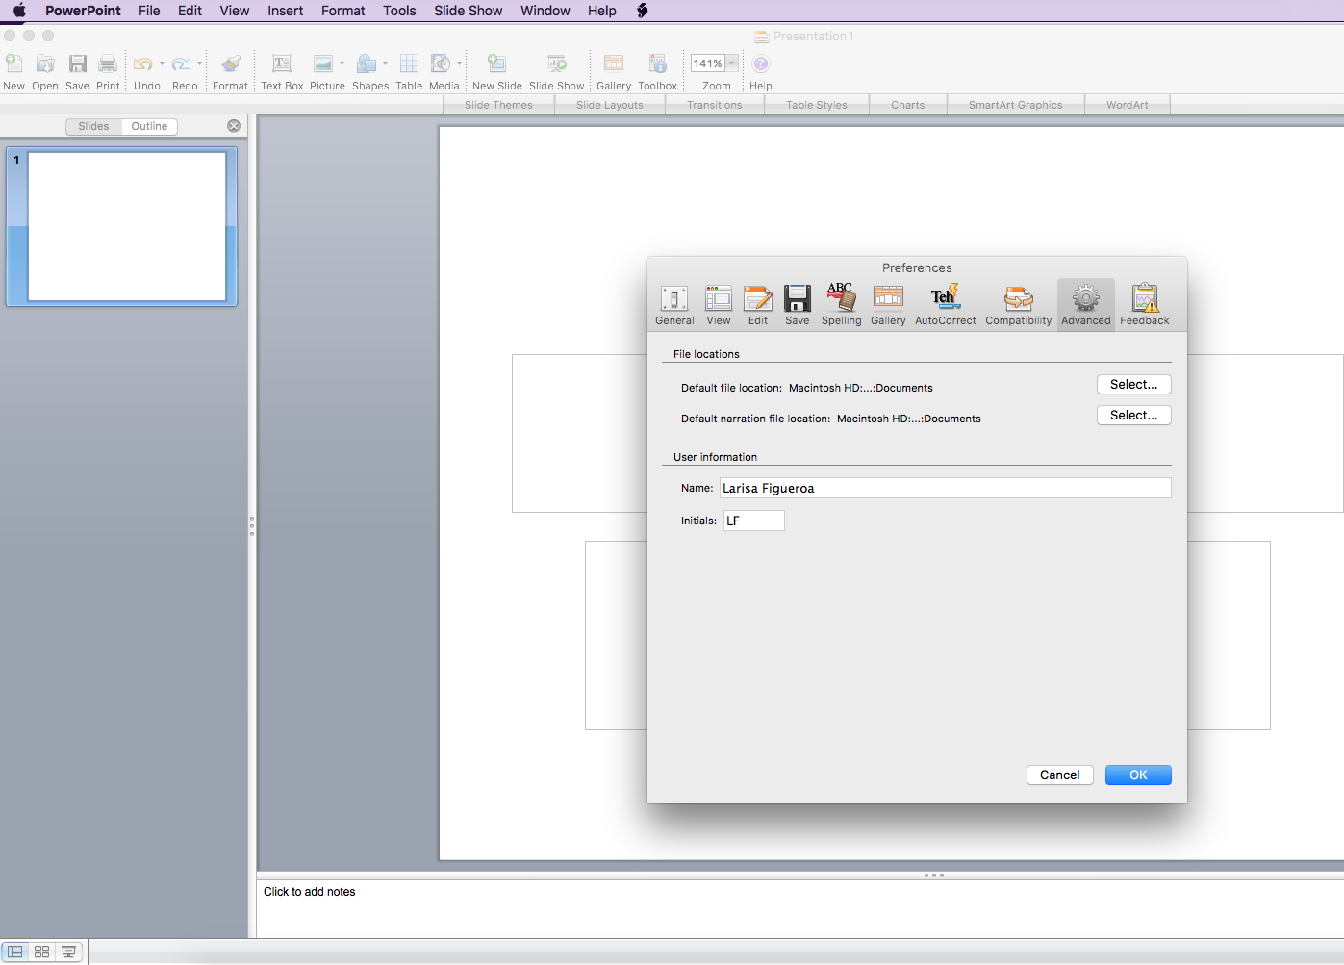
Task: Click the Print toolbar icon
Action: coord(108,72)
